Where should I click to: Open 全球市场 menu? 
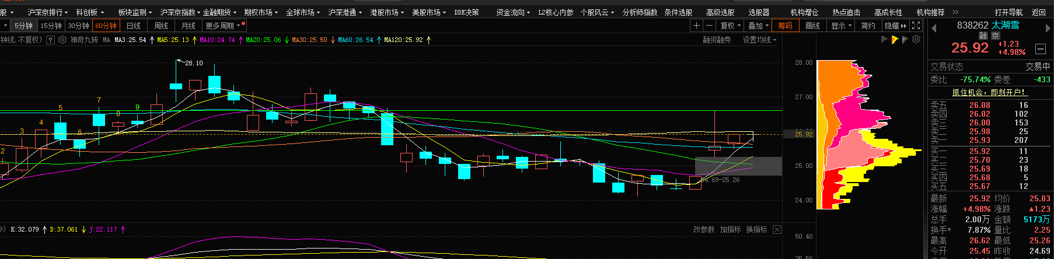(303, 12)
